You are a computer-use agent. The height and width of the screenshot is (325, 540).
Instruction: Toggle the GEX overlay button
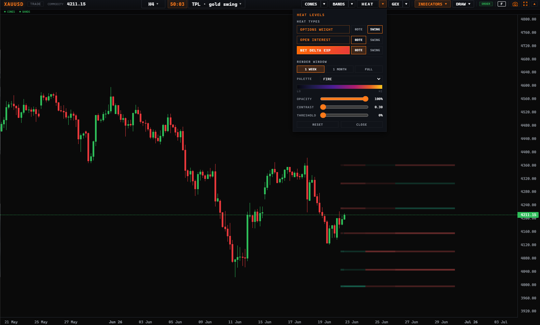click(x=396, y=4)
